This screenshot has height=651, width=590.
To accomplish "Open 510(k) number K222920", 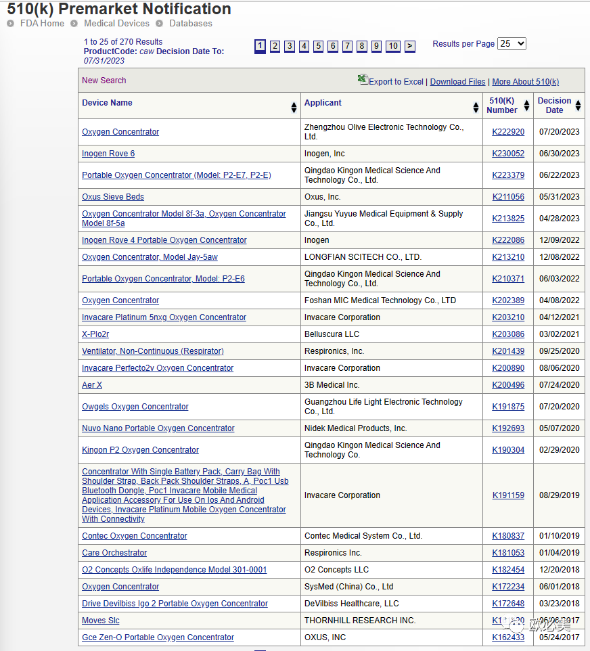I will click(507, 132).
